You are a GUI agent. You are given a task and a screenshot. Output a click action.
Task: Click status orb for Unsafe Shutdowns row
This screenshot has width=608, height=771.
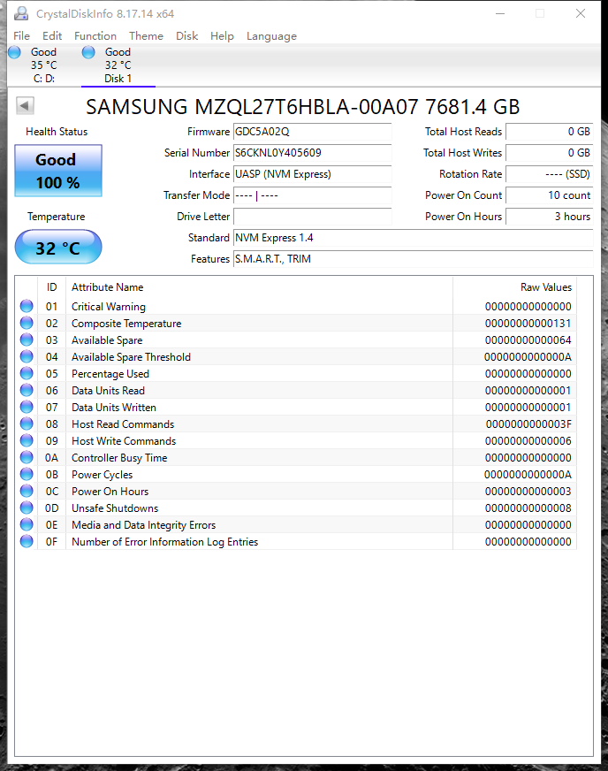(27, 508)
